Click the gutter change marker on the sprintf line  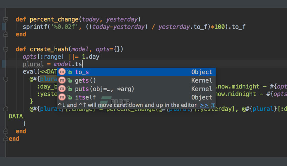coord(3,27)
